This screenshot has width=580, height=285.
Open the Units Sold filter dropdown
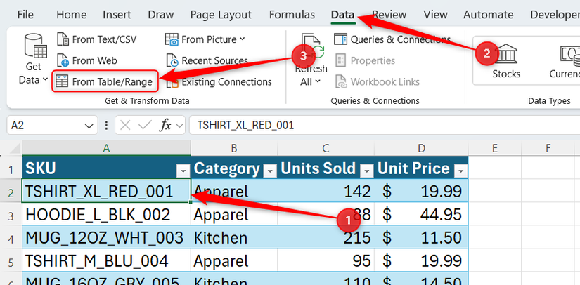pyautogui.click(x=367, y=171)
